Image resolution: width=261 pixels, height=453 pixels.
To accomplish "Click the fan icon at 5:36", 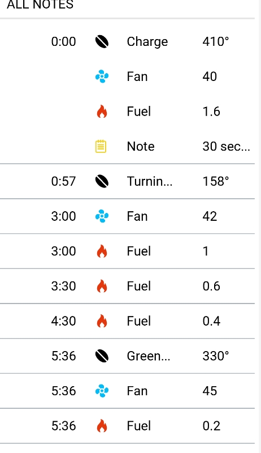I will [102, 391].
